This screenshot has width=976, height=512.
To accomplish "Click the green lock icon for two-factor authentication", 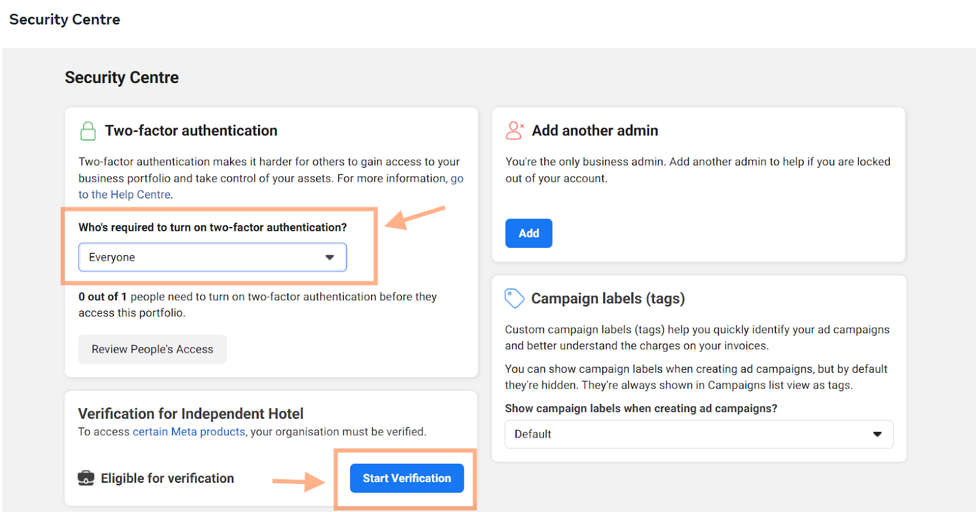I will (88, 131).
